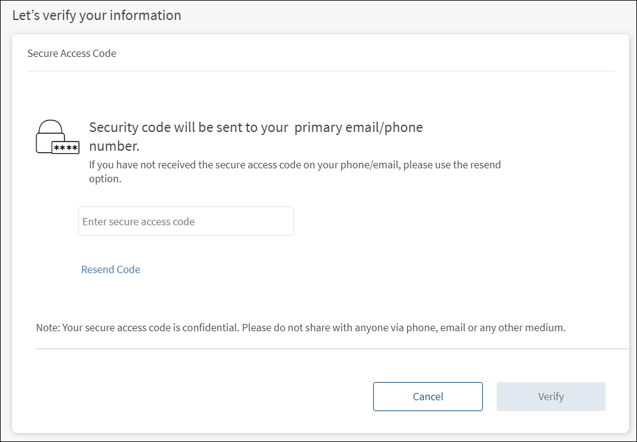Select the Secure Access Code section title
The height and width of the screenshot is (442, 637).
coord(71,53)
